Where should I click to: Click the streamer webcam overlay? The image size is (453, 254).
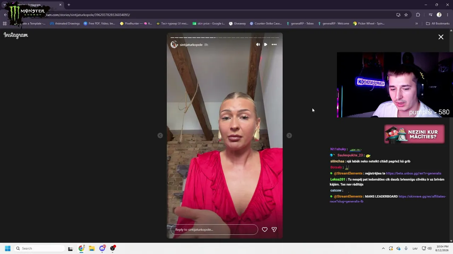click(x=395, y=85)
